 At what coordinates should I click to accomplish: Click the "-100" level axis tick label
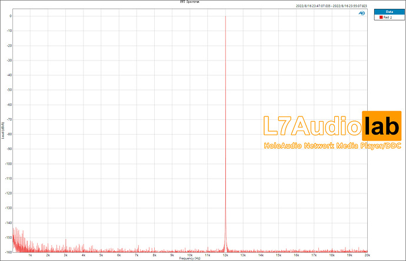[x=9, y=164]
